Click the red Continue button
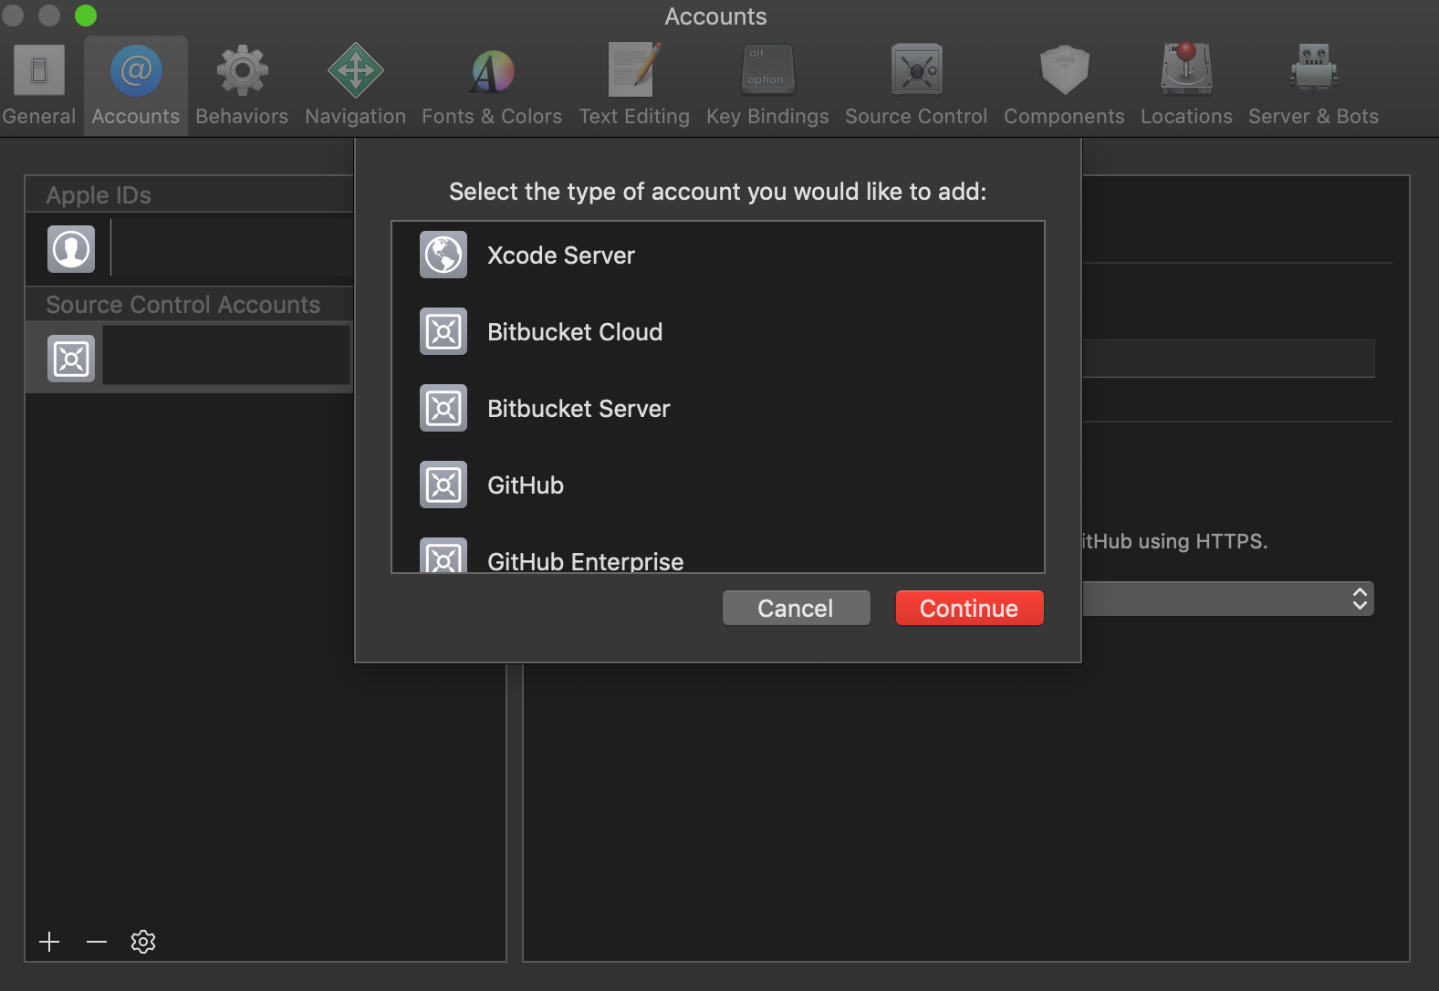Viewport: 1439px width, 991px height. coord(970,608)
